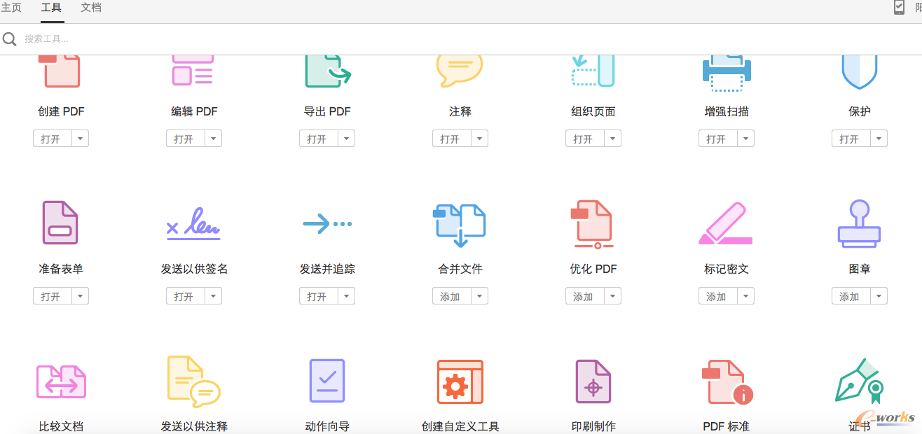The height and width of the screenshot is (434, 922).
Task: Expand the dropdown arrow beside 编辑 PDF 打开
Action: tap(213, 139)
